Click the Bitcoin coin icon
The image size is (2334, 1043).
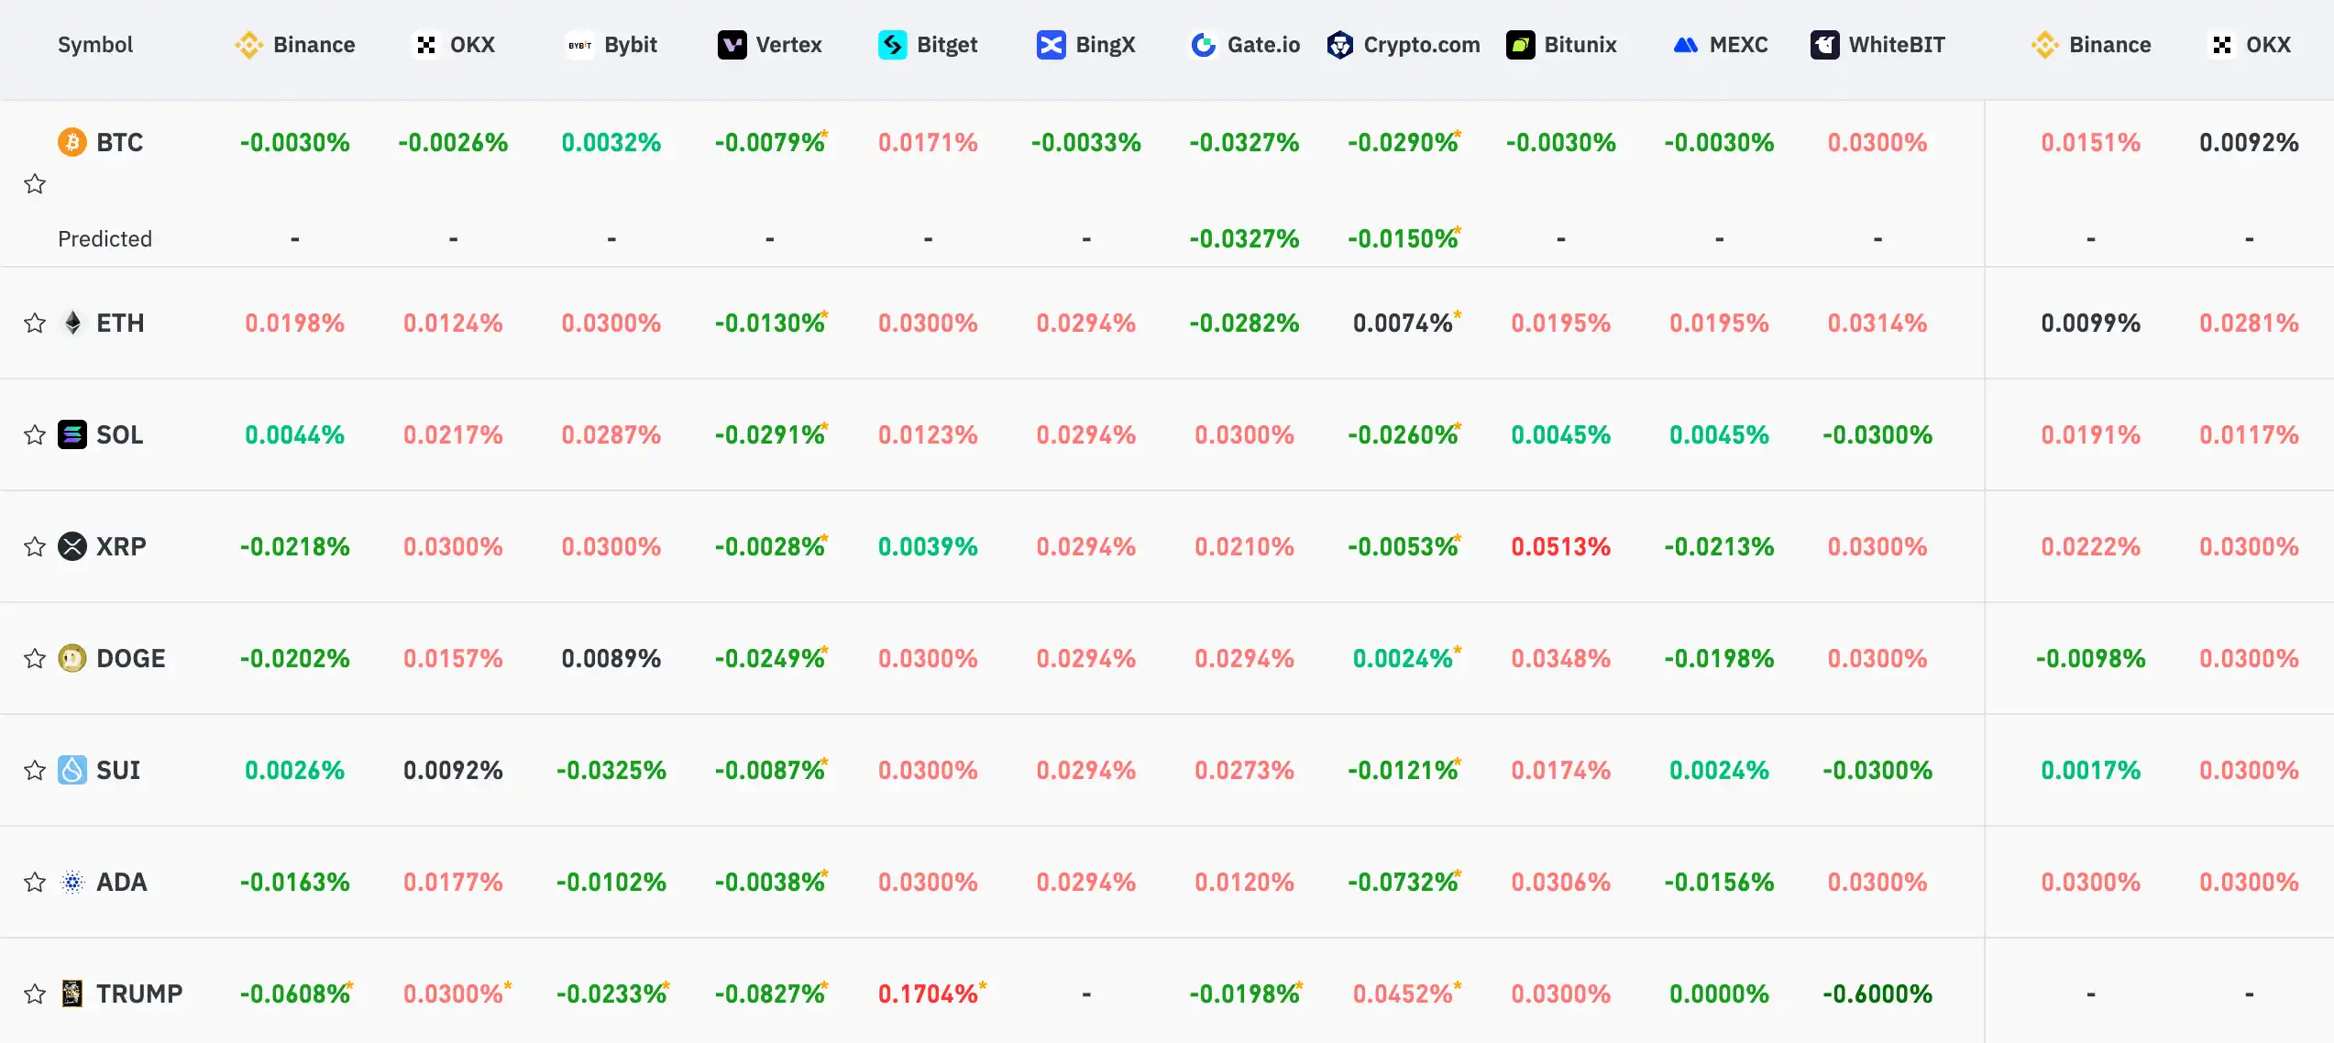click(x=72, y=142)
